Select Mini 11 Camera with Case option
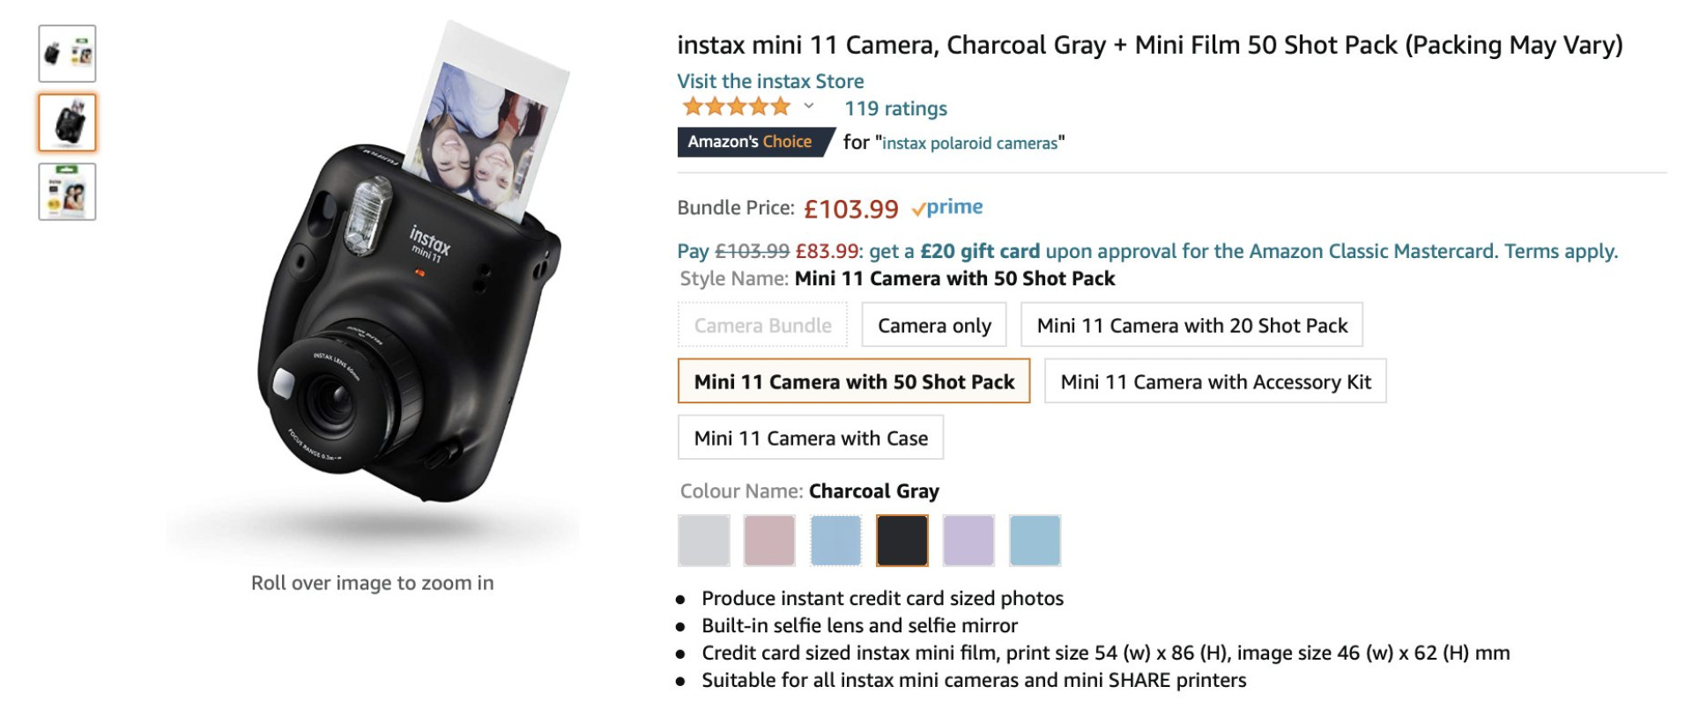Image resolution: width=1692 pixels, height=716 pixels. 810,439
